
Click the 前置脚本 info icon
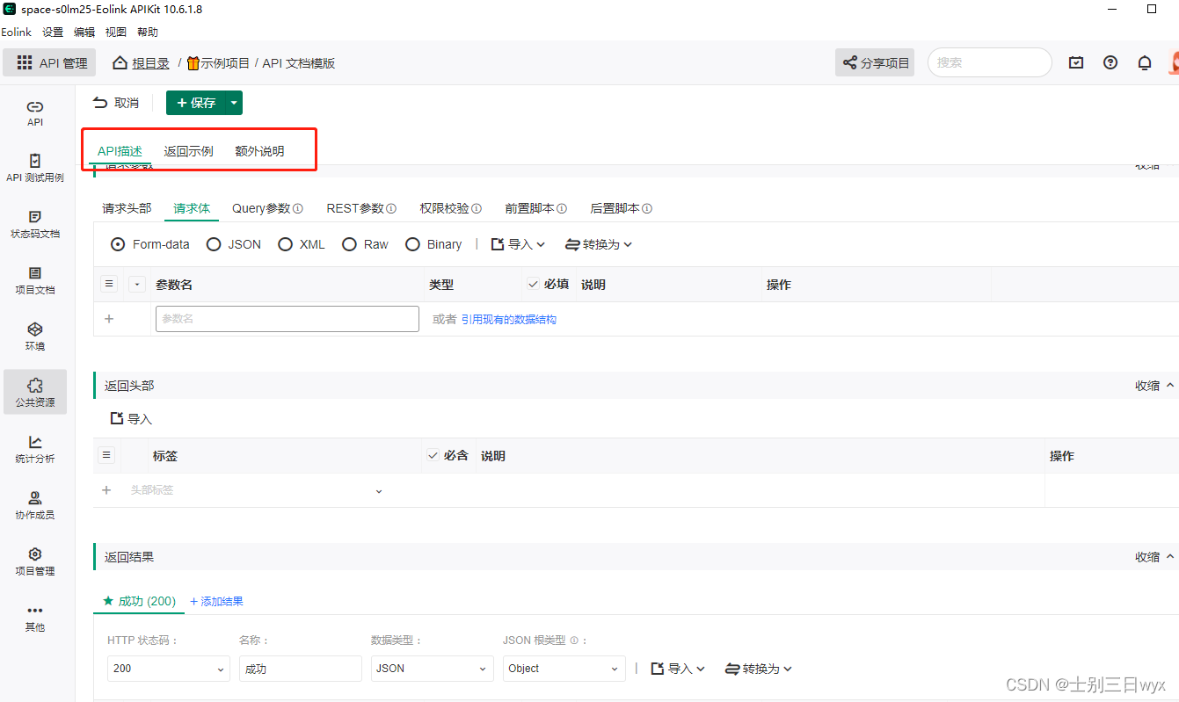[x=562, y=209]
